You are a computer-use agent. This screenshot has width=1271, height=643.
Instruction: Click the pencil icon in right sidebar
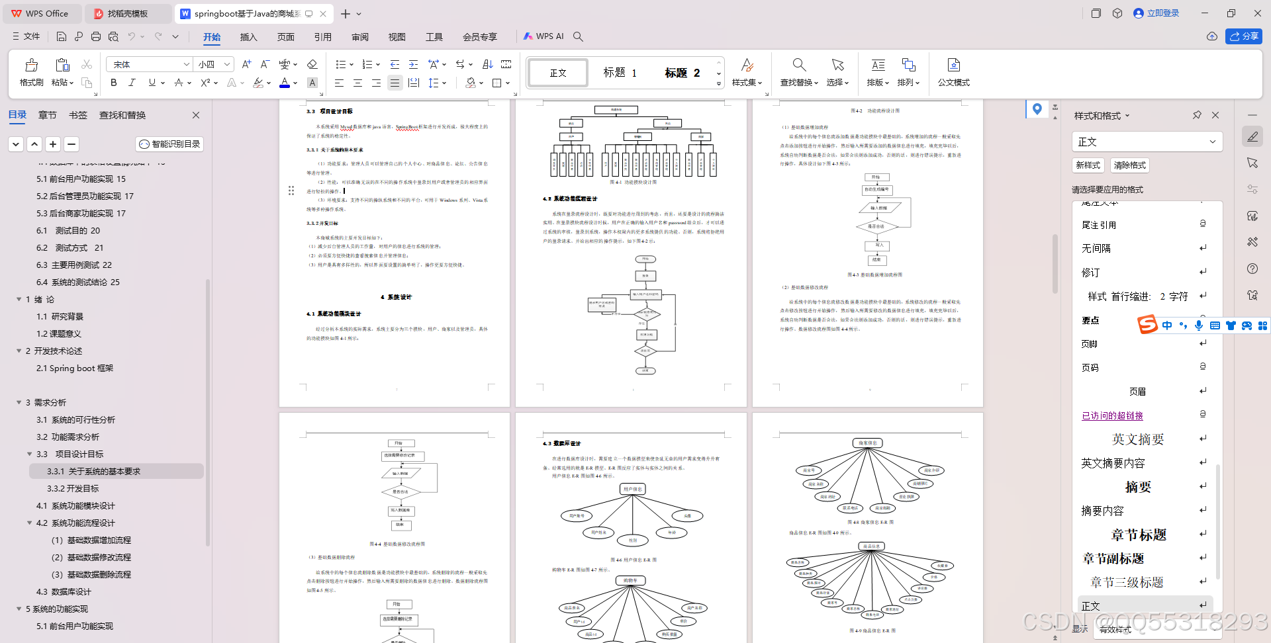(1252, 136)
